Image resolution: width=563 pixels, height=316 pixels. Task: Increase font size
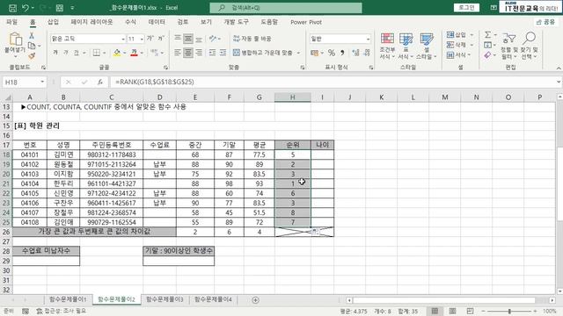click(150, 39)
